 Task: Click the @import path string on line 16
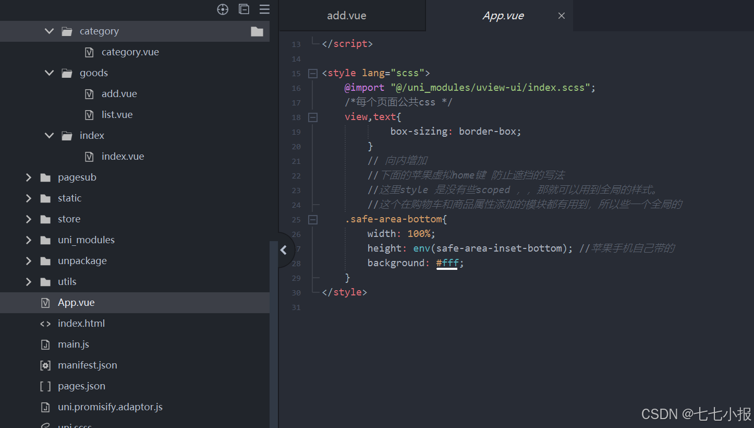(490, 88)
